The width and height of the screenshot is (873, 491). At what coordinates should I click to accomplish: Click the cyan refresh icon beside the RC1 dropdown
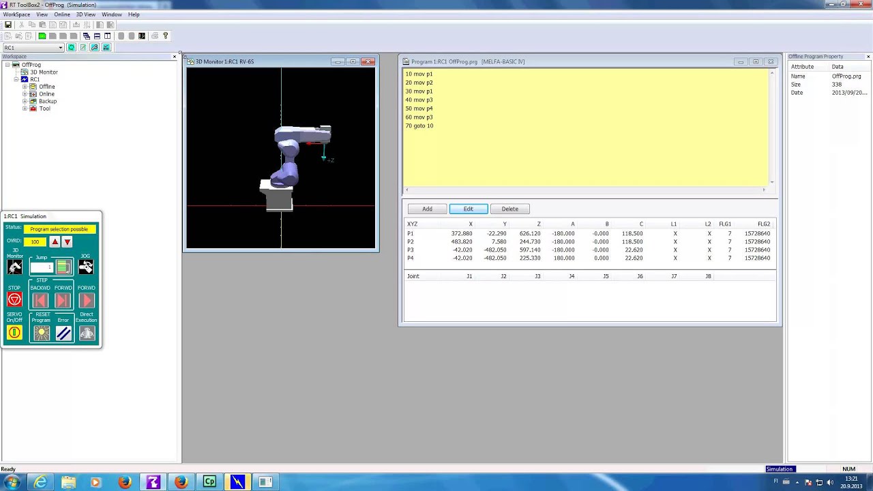coord(72,48)
